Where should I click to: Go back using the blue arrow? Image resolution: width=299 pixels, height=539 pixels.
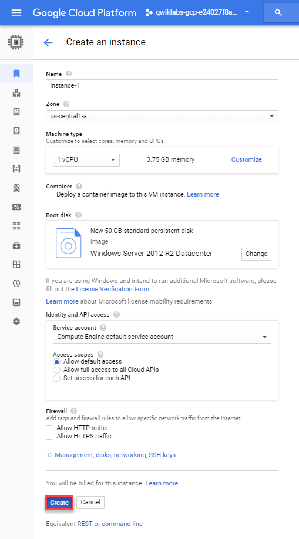(48, 42)
